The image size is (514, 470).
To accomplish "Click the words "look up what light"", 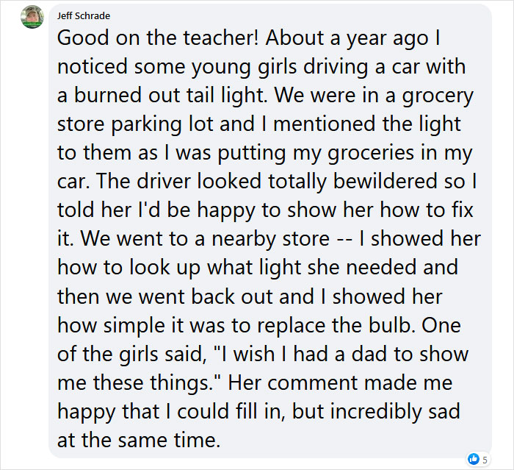I will click(x=215, y=267).
